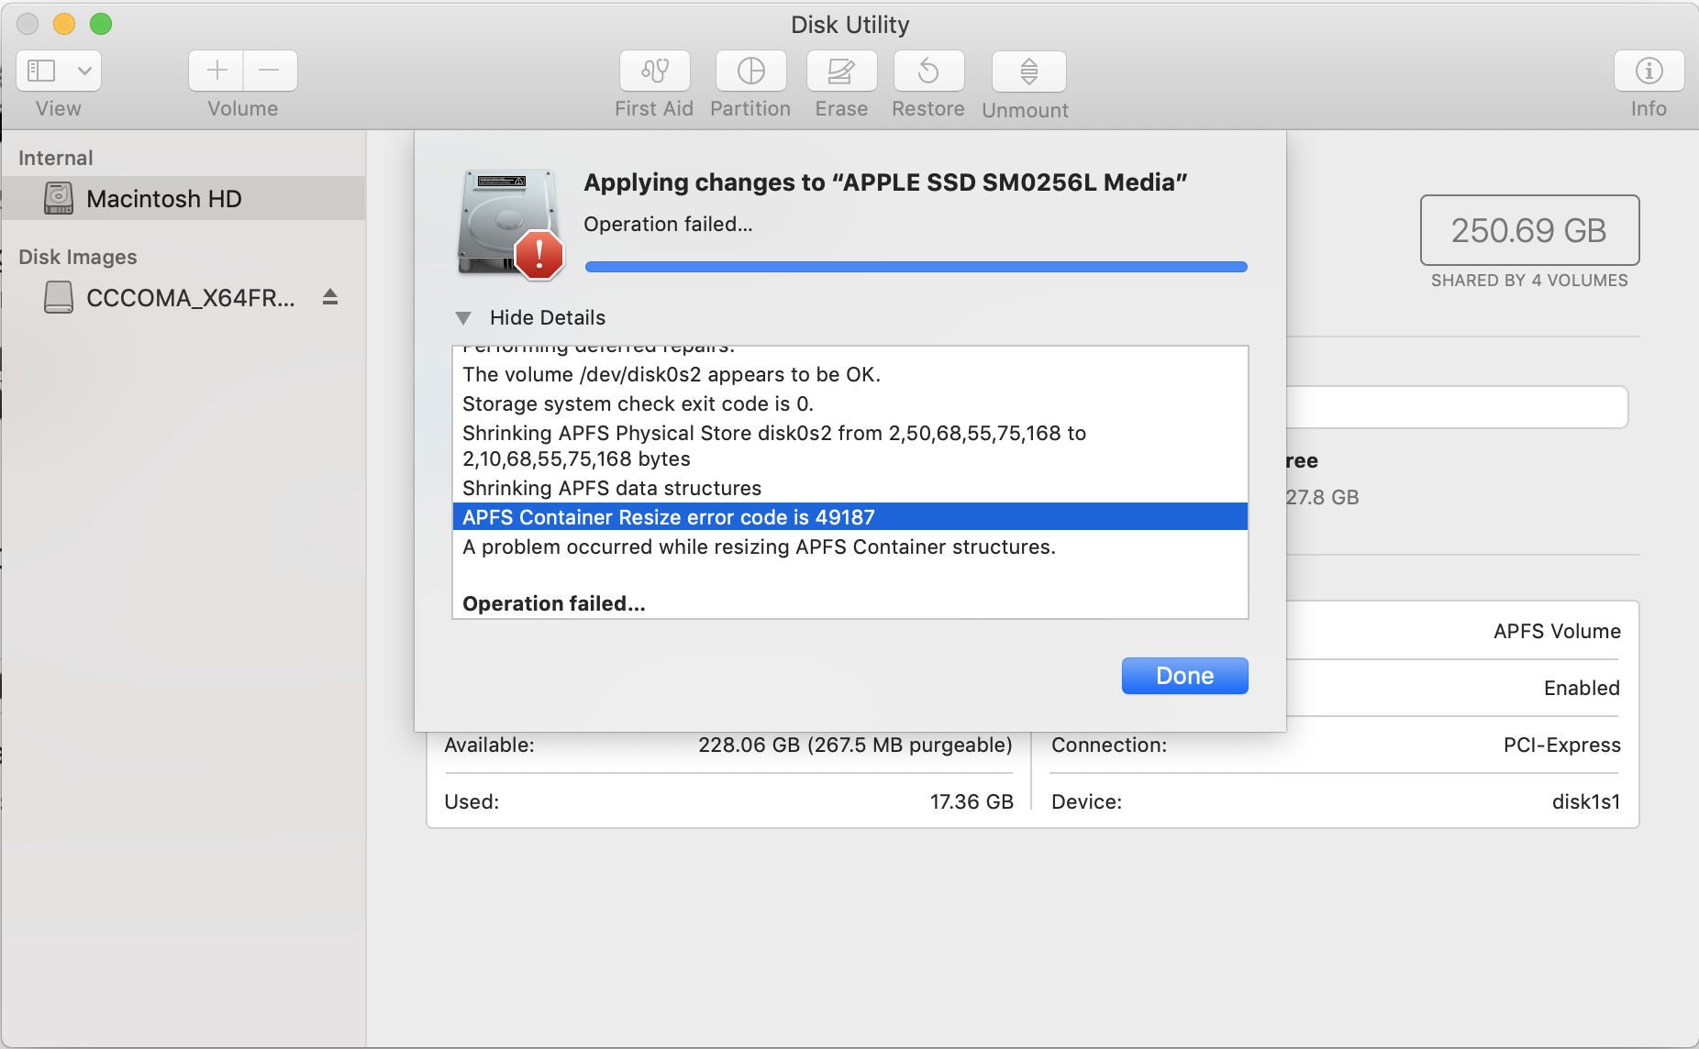1699x1049 pixels.
Task: Click the Internal sidebar section header
Action: click(56, 158)
